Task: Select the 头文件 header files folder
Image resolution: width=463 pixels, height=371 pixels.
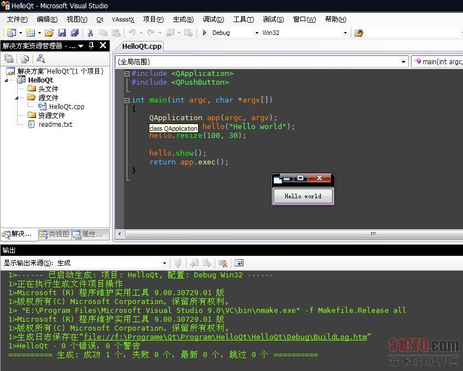Action: click(48, 89)
